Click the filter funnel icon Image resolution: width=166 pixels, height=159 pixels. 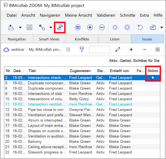click(x=82, y=49)
